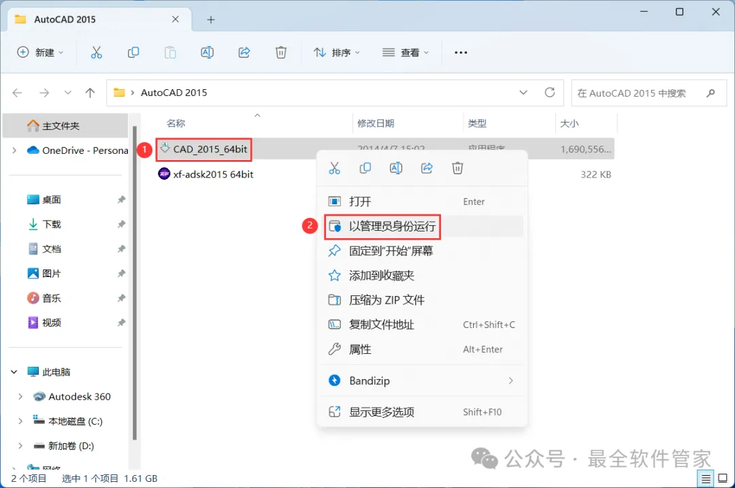Expand 新加卷 (D:) tree node
Viewport: 735px width, 488px height.
[x=20, y=446]
